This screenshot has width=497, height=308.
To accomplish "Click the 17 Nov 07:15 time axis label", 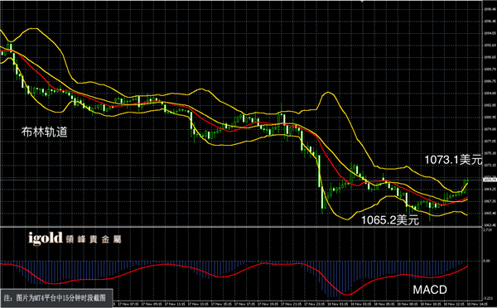I will (128, 304).
